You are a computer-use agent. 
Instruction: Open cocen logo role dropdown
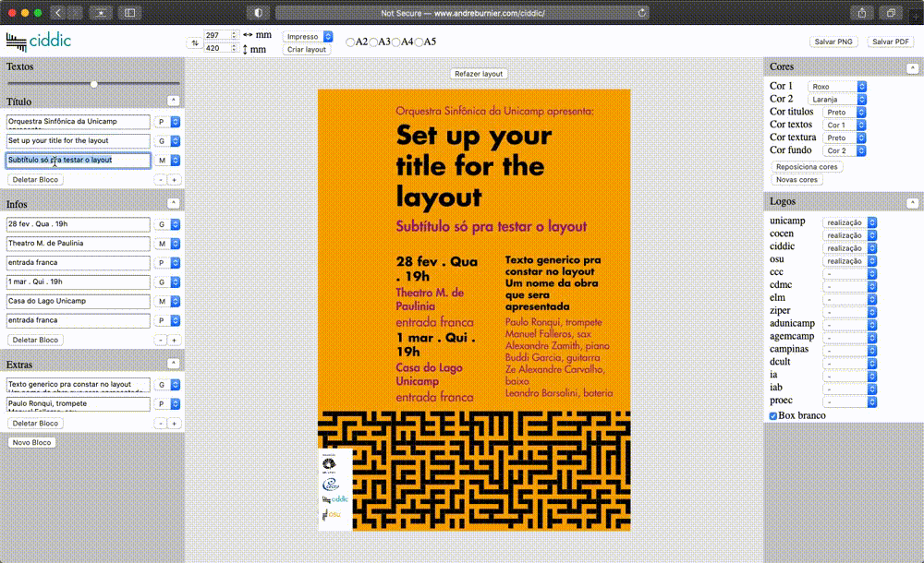pyautogui.click(x=849, y=235)
